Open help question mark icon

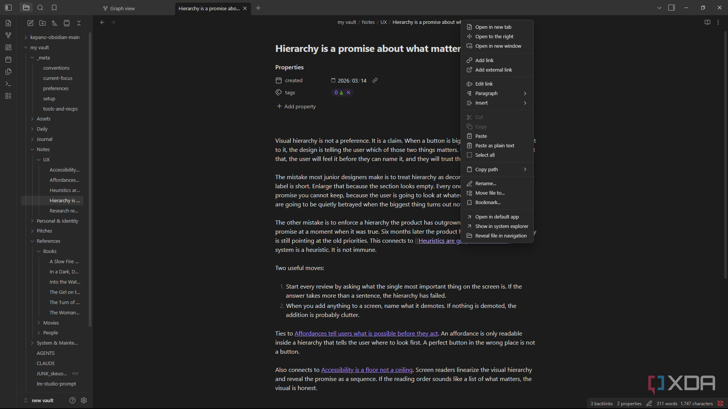[72, 400]
